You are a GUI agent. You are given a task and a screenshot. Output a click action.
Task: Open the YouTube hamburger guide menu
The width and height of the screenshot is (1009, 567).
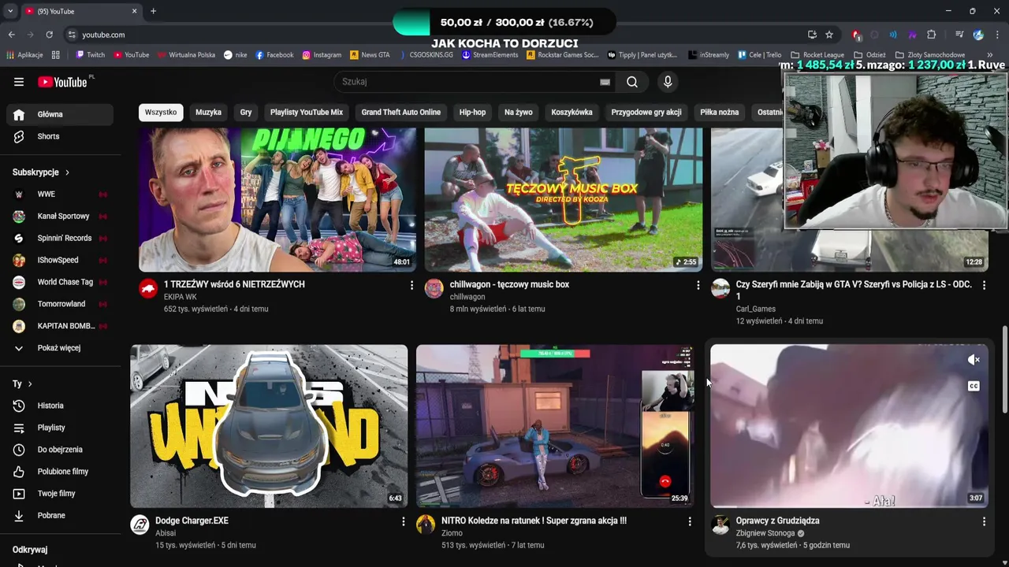point(19,82)
